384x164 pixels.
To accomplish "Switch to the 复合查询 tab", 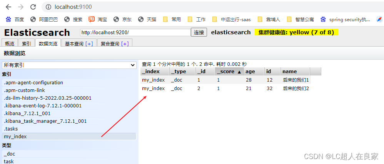I will pos(110,44).
